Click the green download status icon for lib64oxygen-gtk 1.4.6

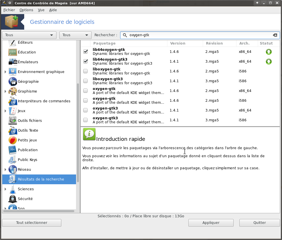[269, 52]
